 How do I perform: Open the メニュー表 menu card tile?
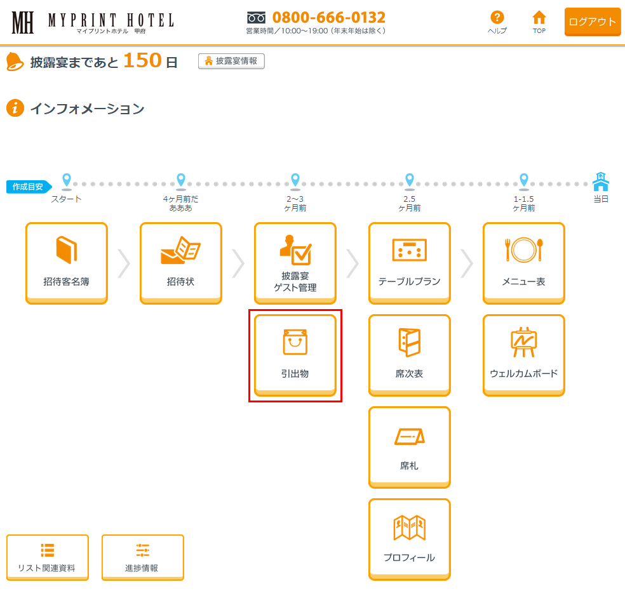[x=524, y=263]
